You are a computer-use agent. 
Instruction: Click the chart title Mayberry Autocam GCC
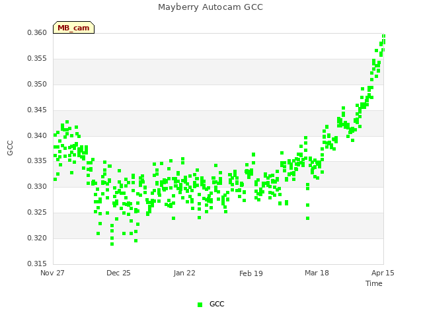210,7
